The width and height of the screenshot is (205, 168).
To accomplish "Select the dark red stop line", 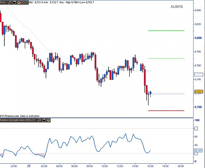I will 166,111.
